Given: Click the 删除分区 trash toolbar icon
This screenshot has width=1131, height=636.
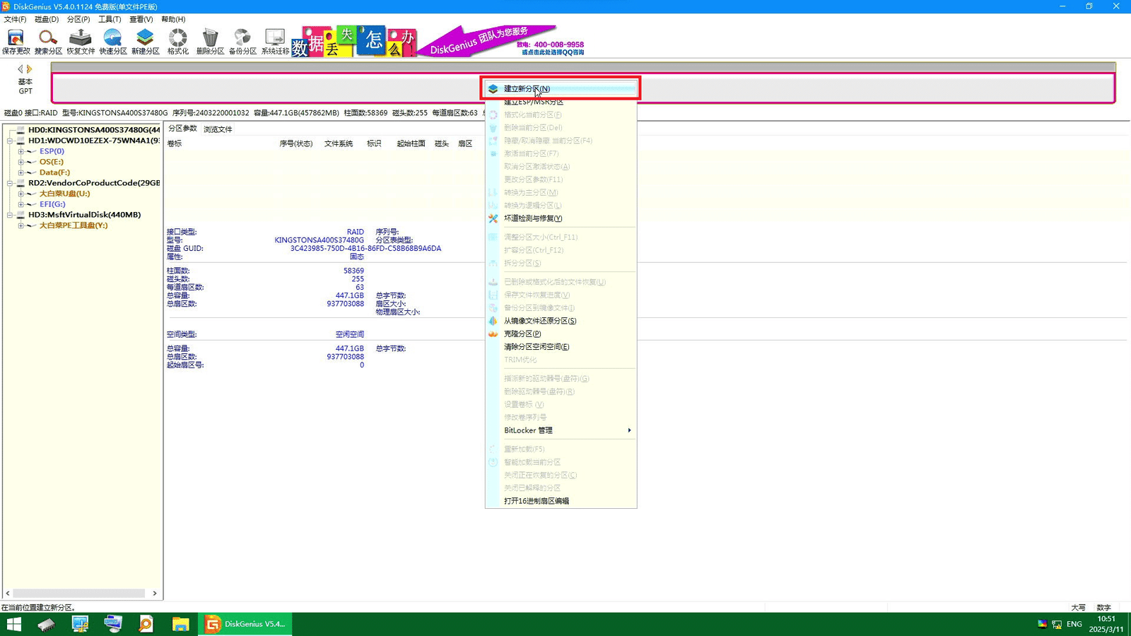Looking at the screenshot, I should [210, 42].
